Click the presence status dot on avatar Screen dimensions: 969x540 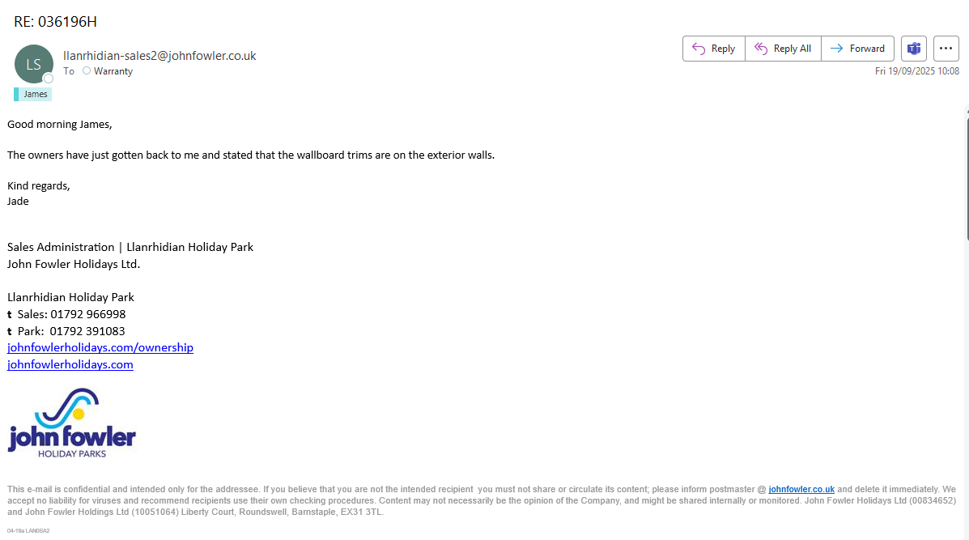49,79
